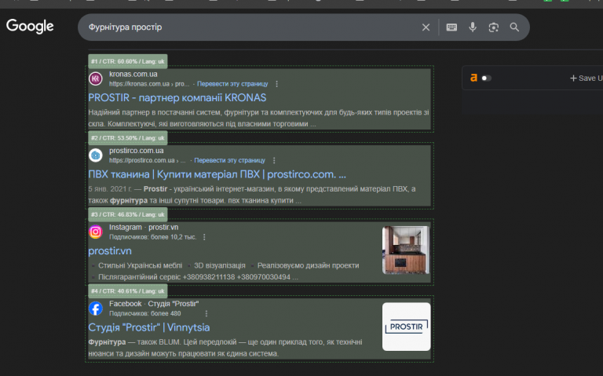The width and height of the screenshot is (603, 376).
Task: Open ПВХ тканина prostirco result title
Action: tap(217, 174)
